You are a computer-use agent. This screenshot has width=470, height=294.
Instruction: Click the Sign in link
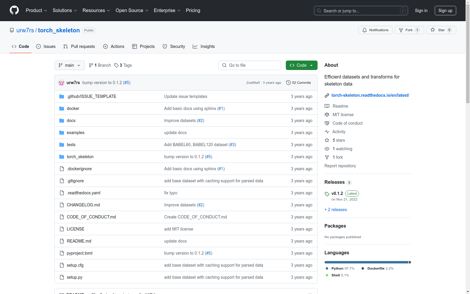(421, 11)
